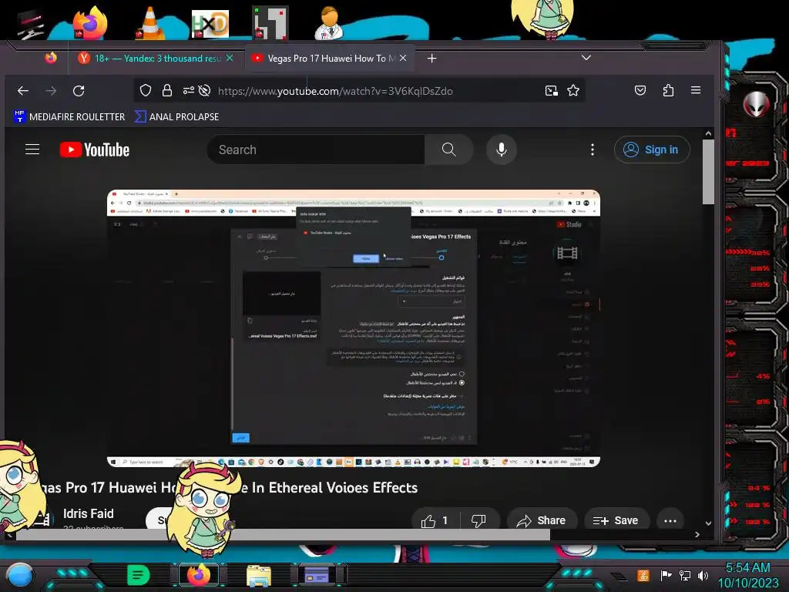The height and width of the screenshot is (592, 789).
Task: Open the Alienware head gadget icon
Action: [x=757, y=105]
